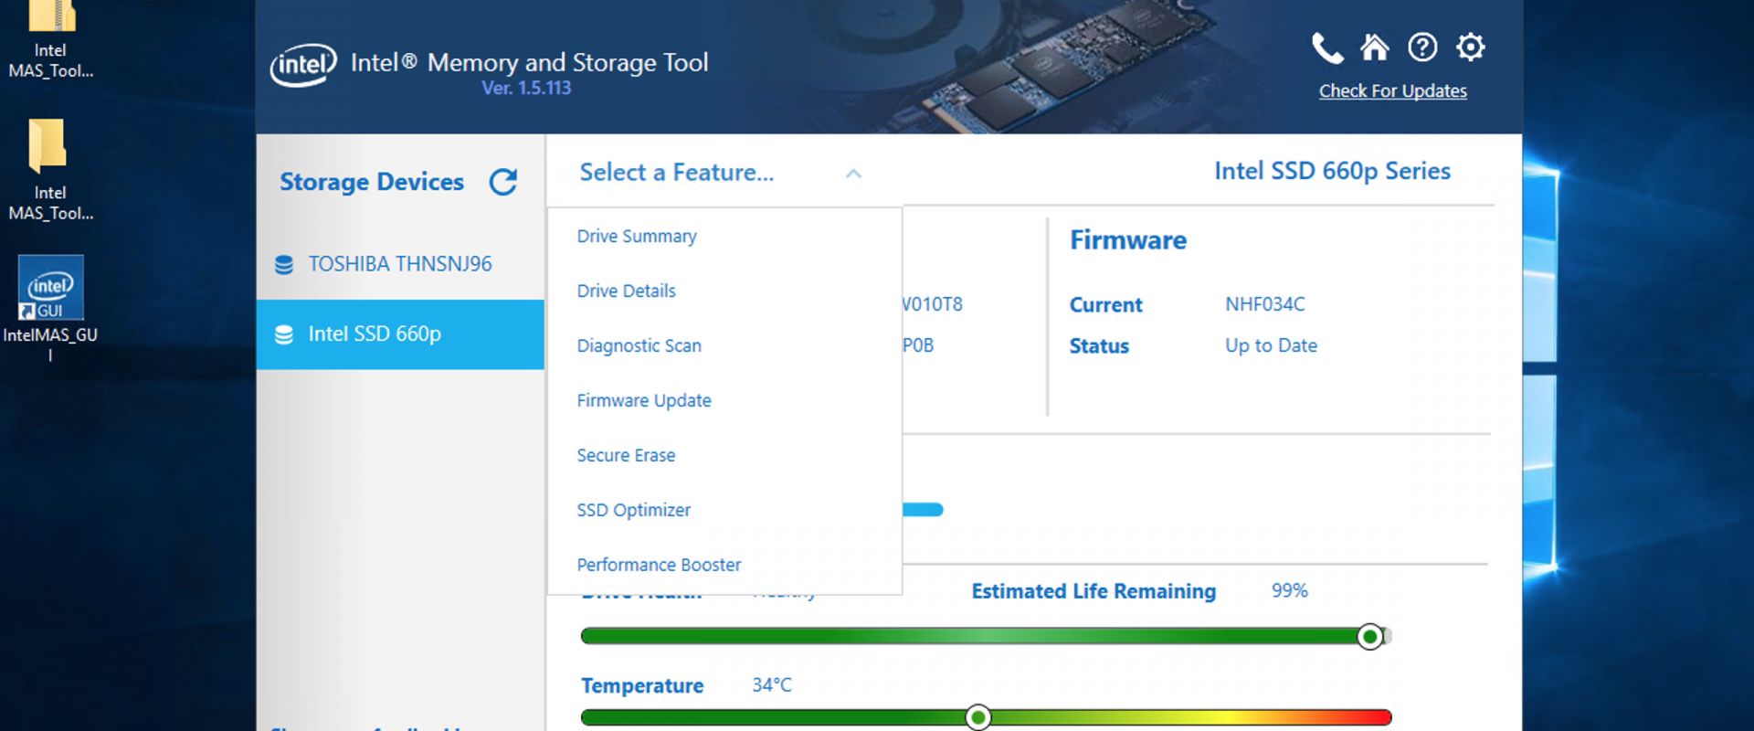The height and width of the screenshot is (731, 1754).
Task: Choose Performance Booster from the feature menu
Action: click(660, 565)
